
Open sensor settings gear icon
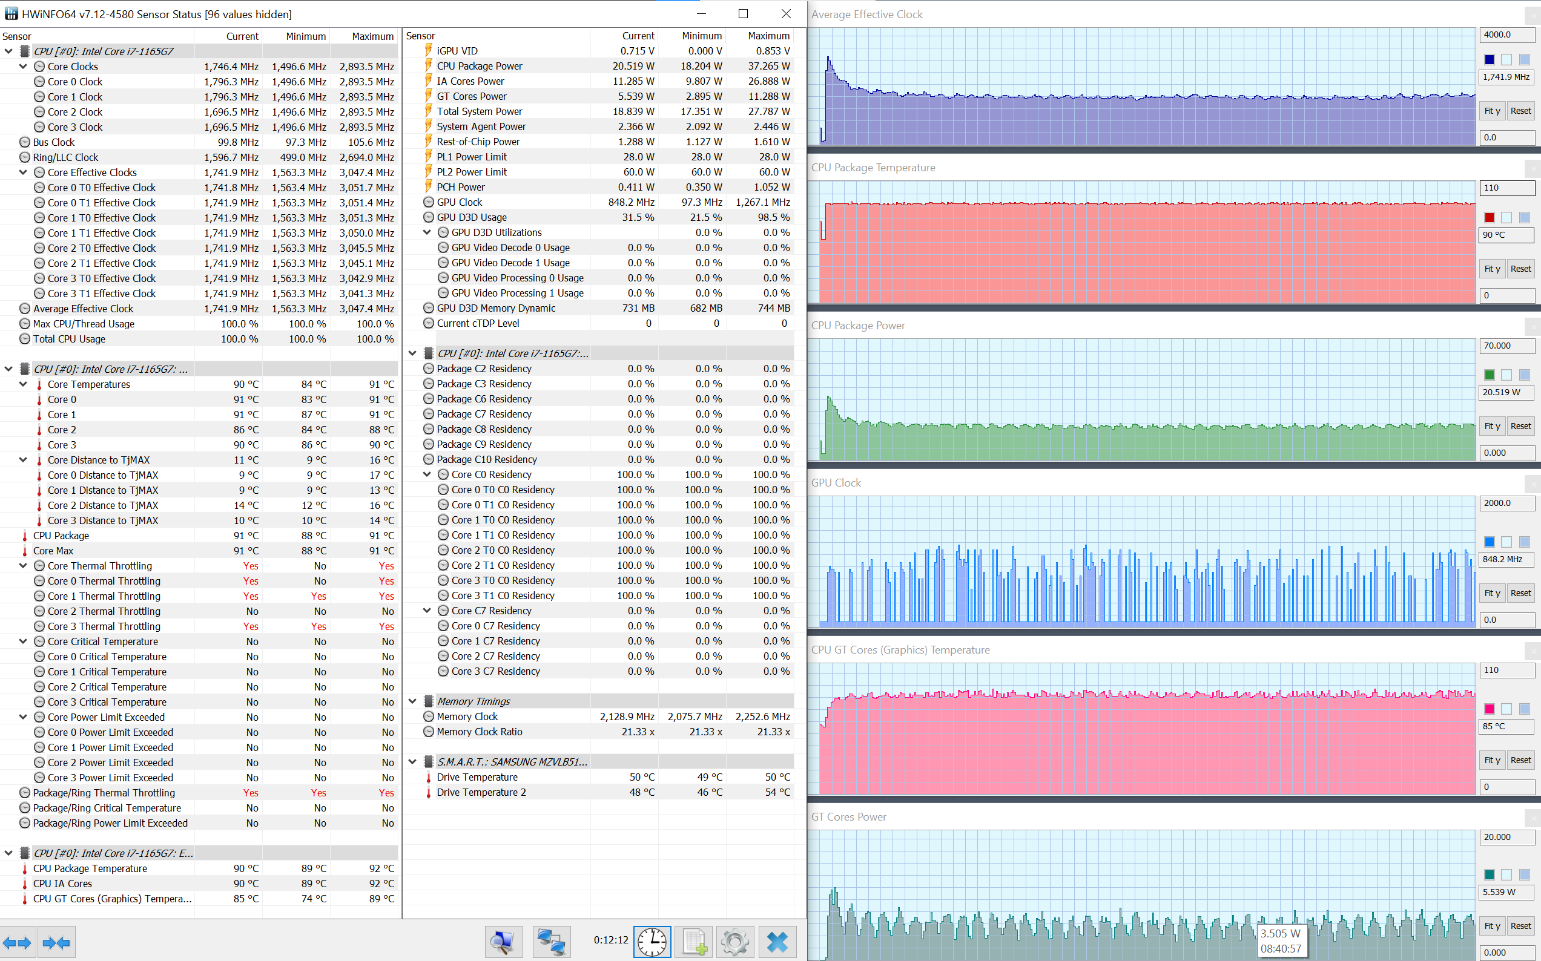point(735,942)
